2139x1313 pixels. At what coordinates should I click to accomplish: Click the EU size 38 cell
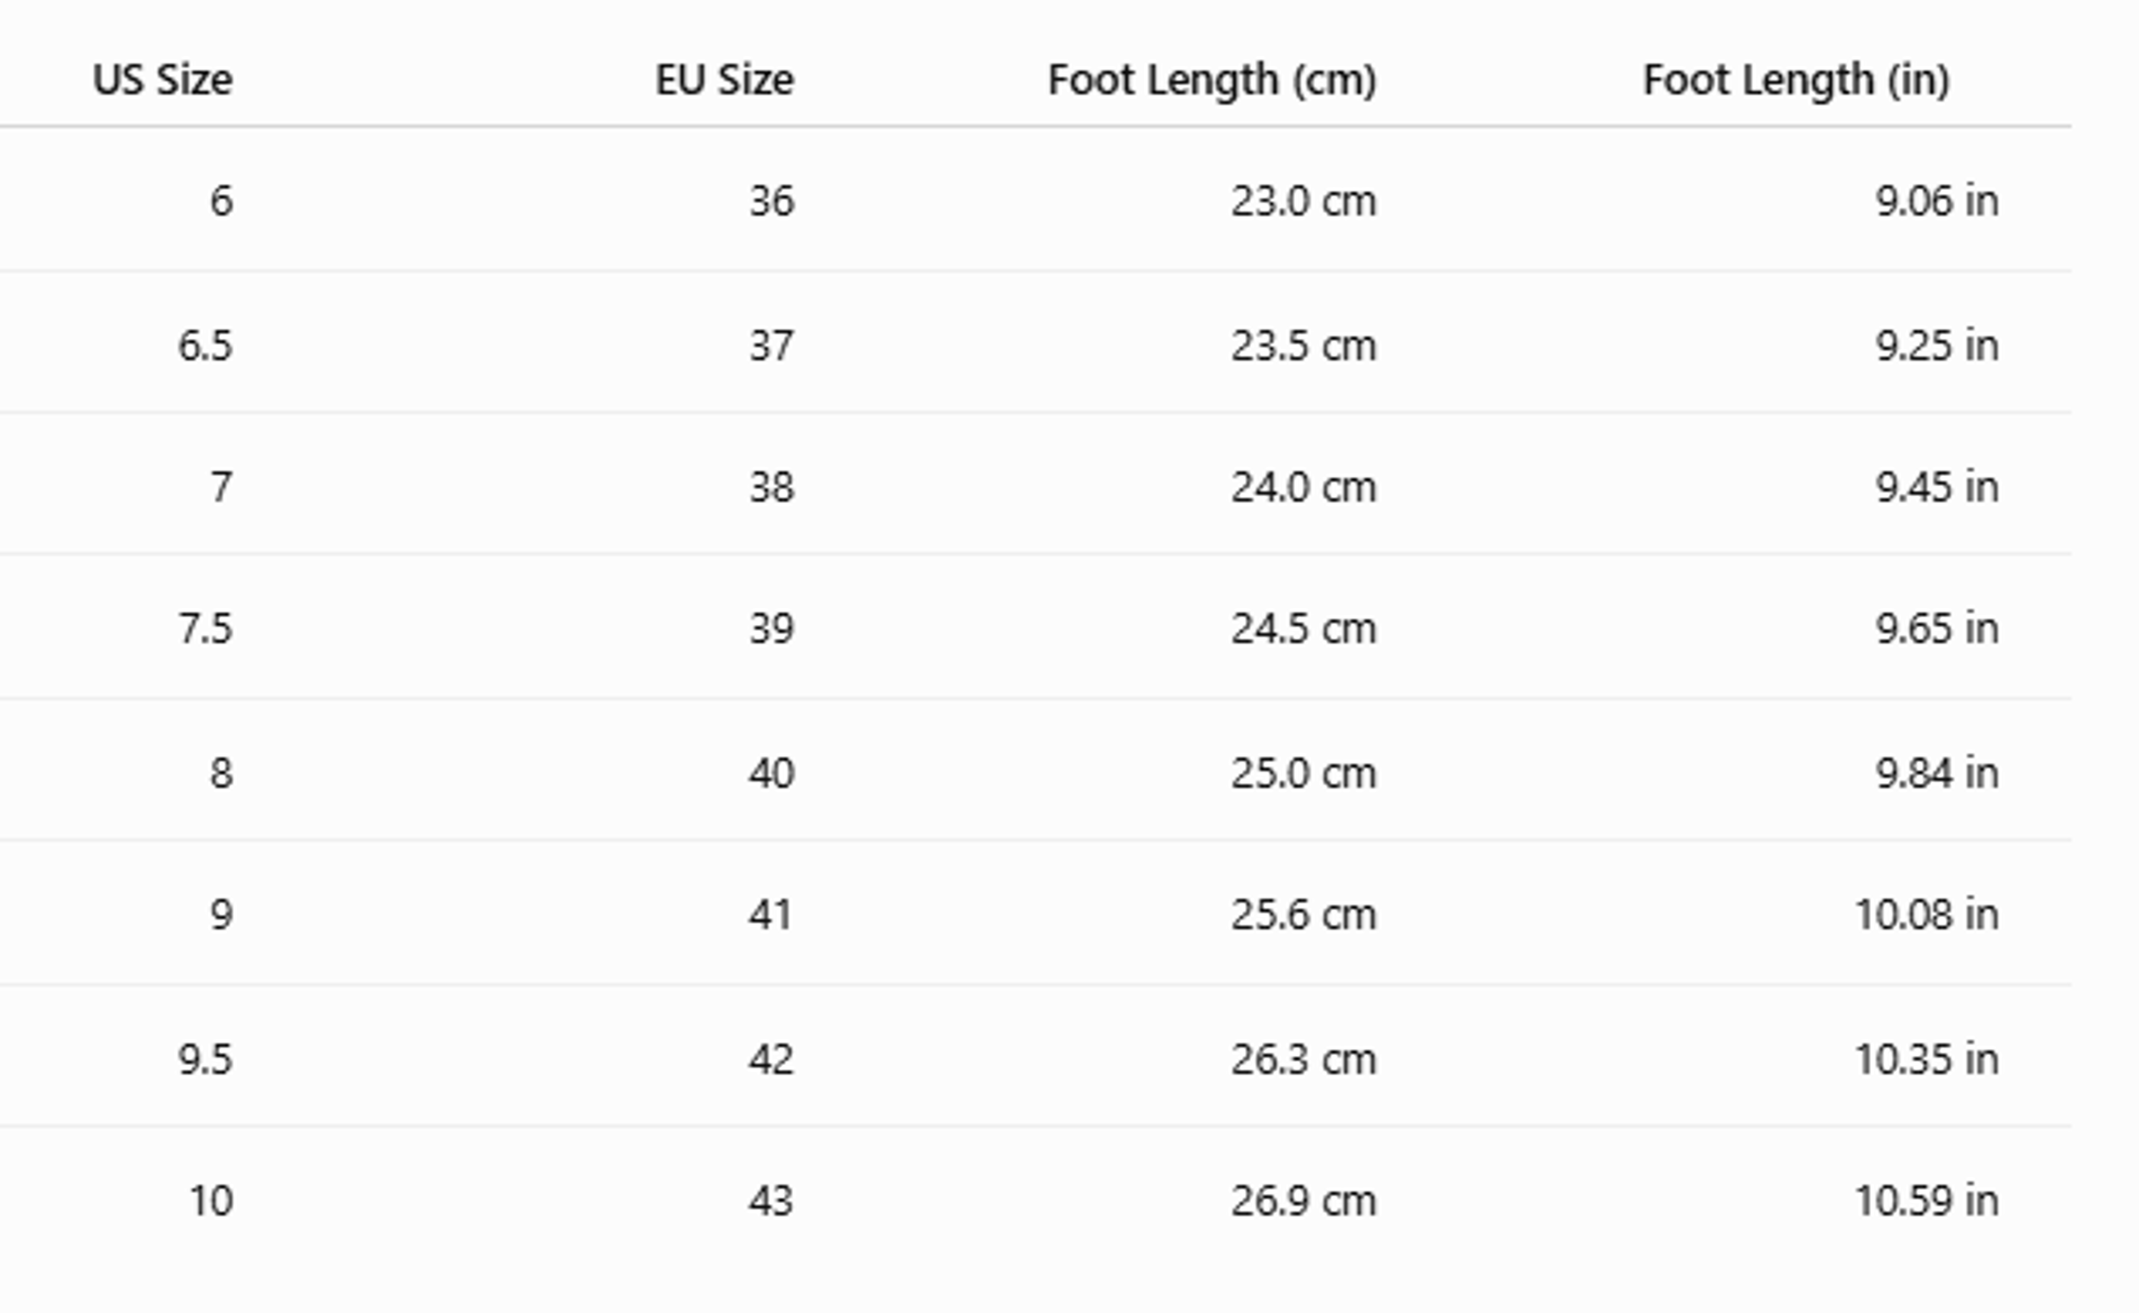pos(772,487)
